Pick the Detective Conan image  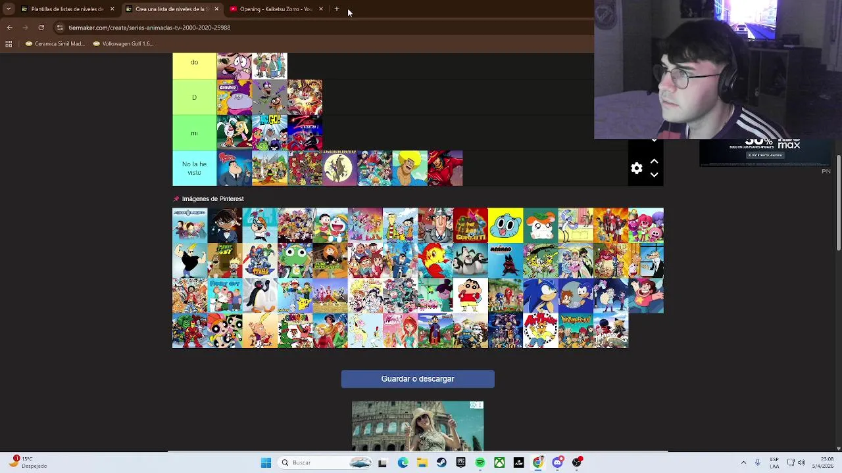tap(225, 225)
